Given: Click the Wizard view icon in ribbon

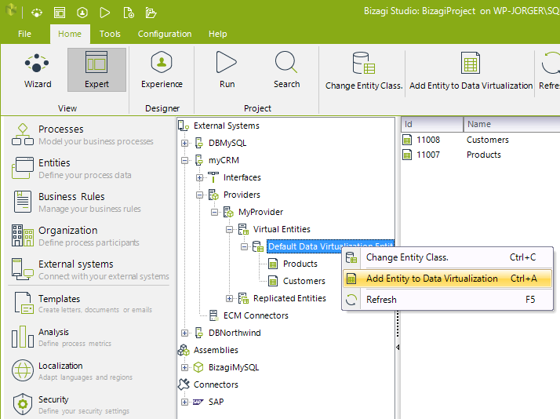Looking at the screenshot, I should pos(38,71).
